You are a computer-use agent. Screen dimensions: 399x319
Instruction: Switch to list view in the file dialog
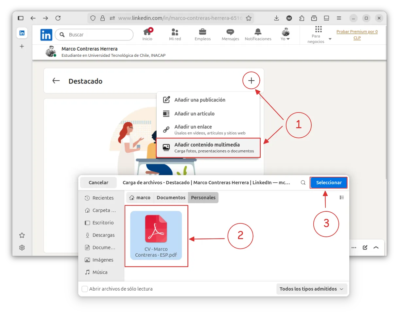[342, 197]
